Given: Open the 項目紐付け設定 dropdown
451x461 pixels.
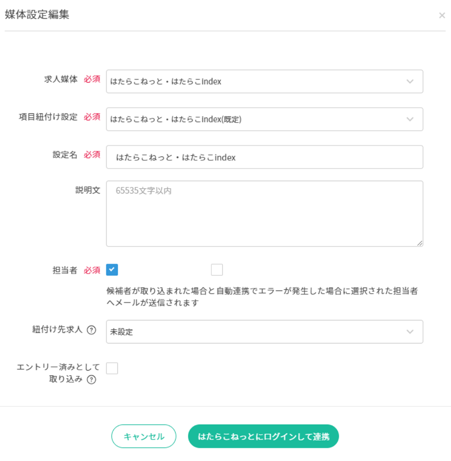Looking at the screenshot, I should pyautogui.click(x=264, y=119).
